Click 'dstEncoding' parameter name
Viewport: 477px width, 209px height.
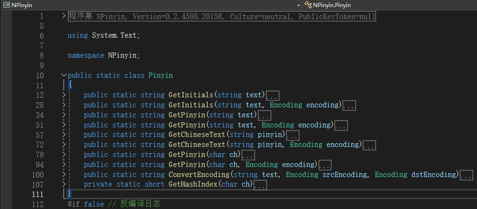tap(433, 175)
